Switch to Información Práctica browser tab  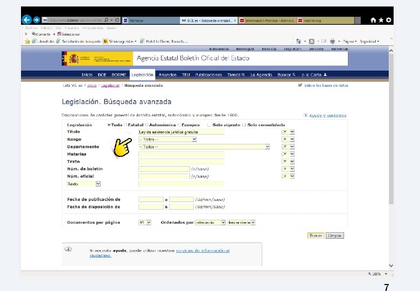(267, 20)
